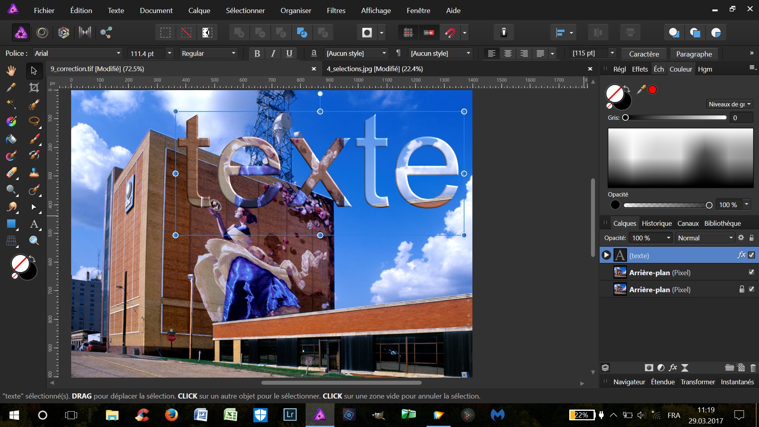
Task: Toggle visibility of unlocked Arrière-plan layer
Action: pos(751,272)
